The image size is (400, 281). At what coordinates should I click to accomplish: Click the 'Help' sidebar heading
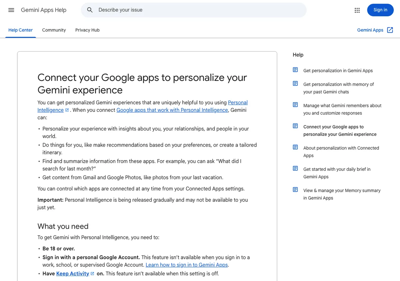pyautogui.click(x=298, y=55)
